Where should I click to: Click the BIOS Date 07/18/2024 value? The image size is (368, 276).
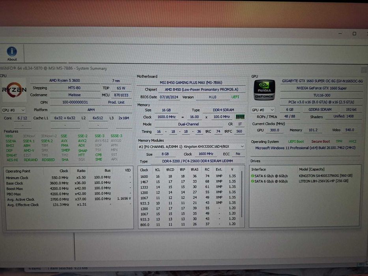pos(169,97)
